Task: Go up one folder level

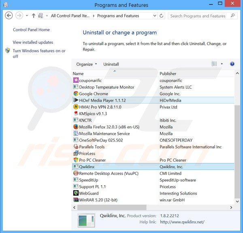Action: [34, 16]
